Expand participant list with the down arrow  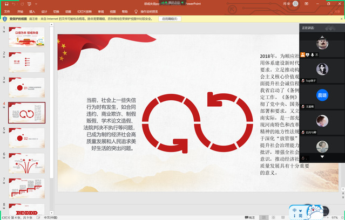pyautogui.click(x=322, y=157)
